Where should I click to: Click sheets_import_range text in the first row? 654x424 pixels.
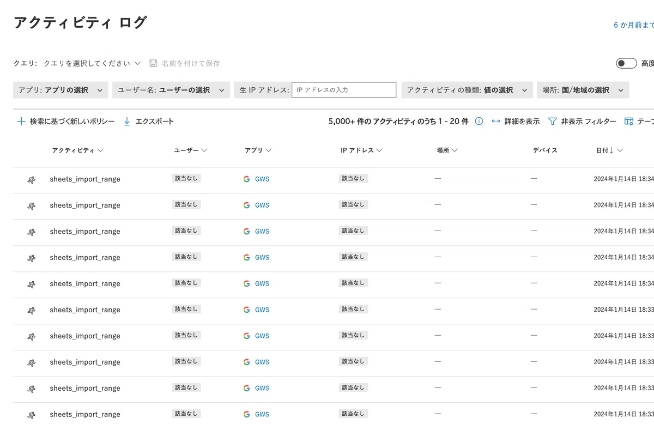click(x=85, y=179)
